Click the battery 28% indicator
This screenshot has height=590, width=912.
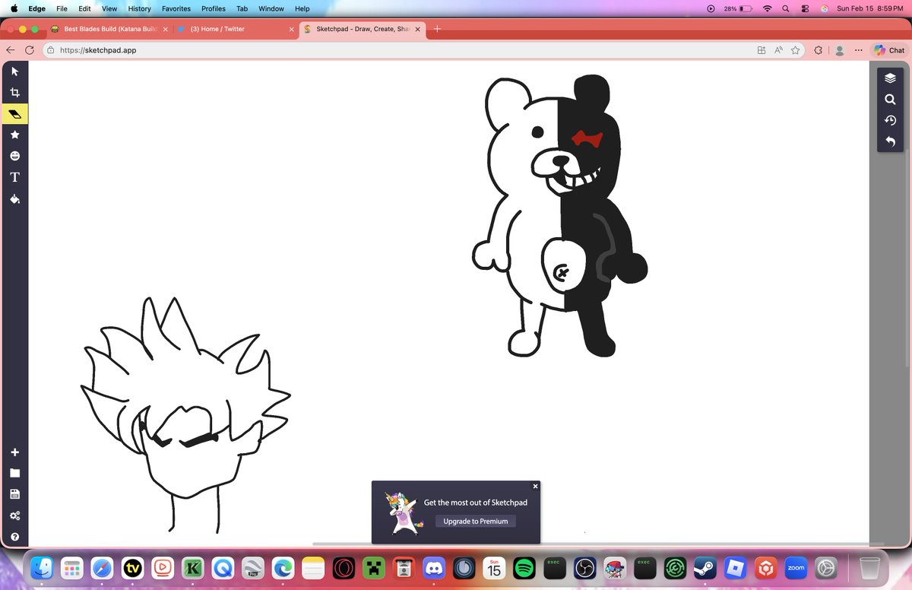pos(738,8)
